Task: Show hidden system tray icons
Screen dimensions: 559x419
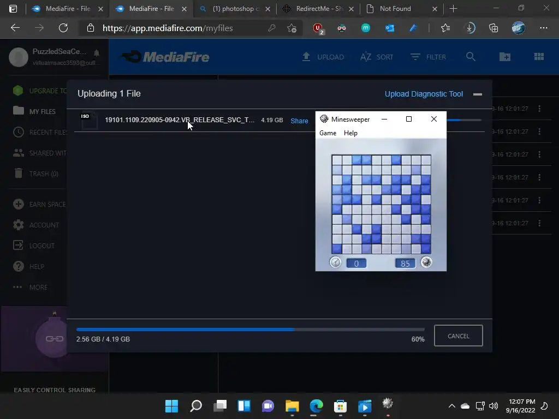Action: pyautogui.click(x=451, y=406)
